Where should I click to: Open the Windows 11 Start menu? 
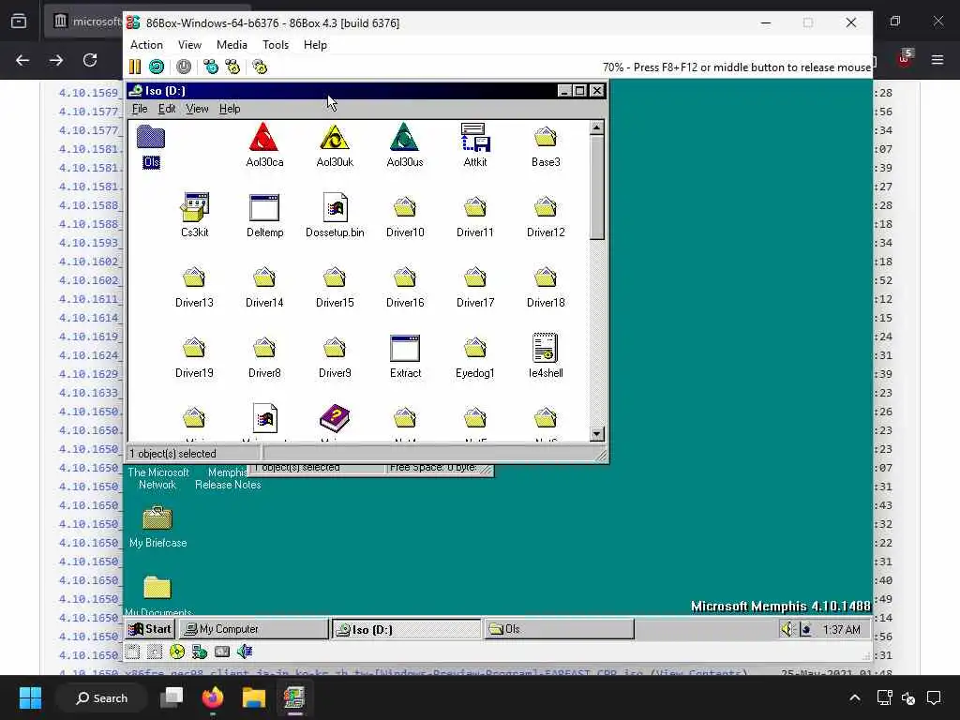(30, 697)
